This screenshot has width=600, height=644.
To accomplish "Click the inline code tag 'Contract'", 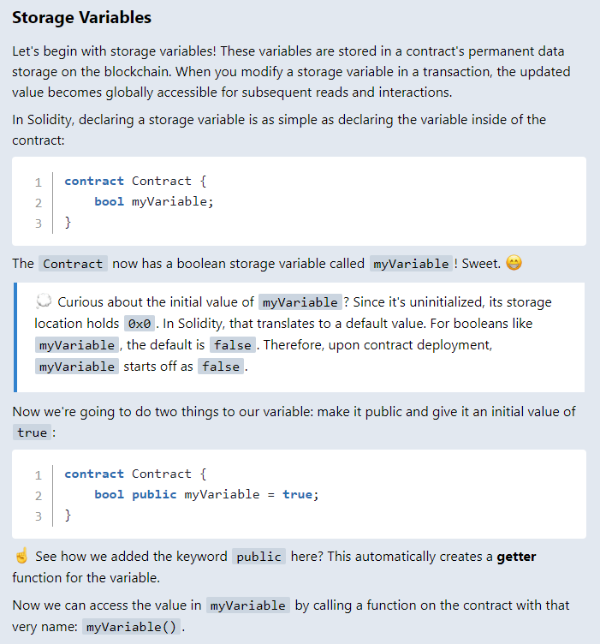I will (73, 264).
